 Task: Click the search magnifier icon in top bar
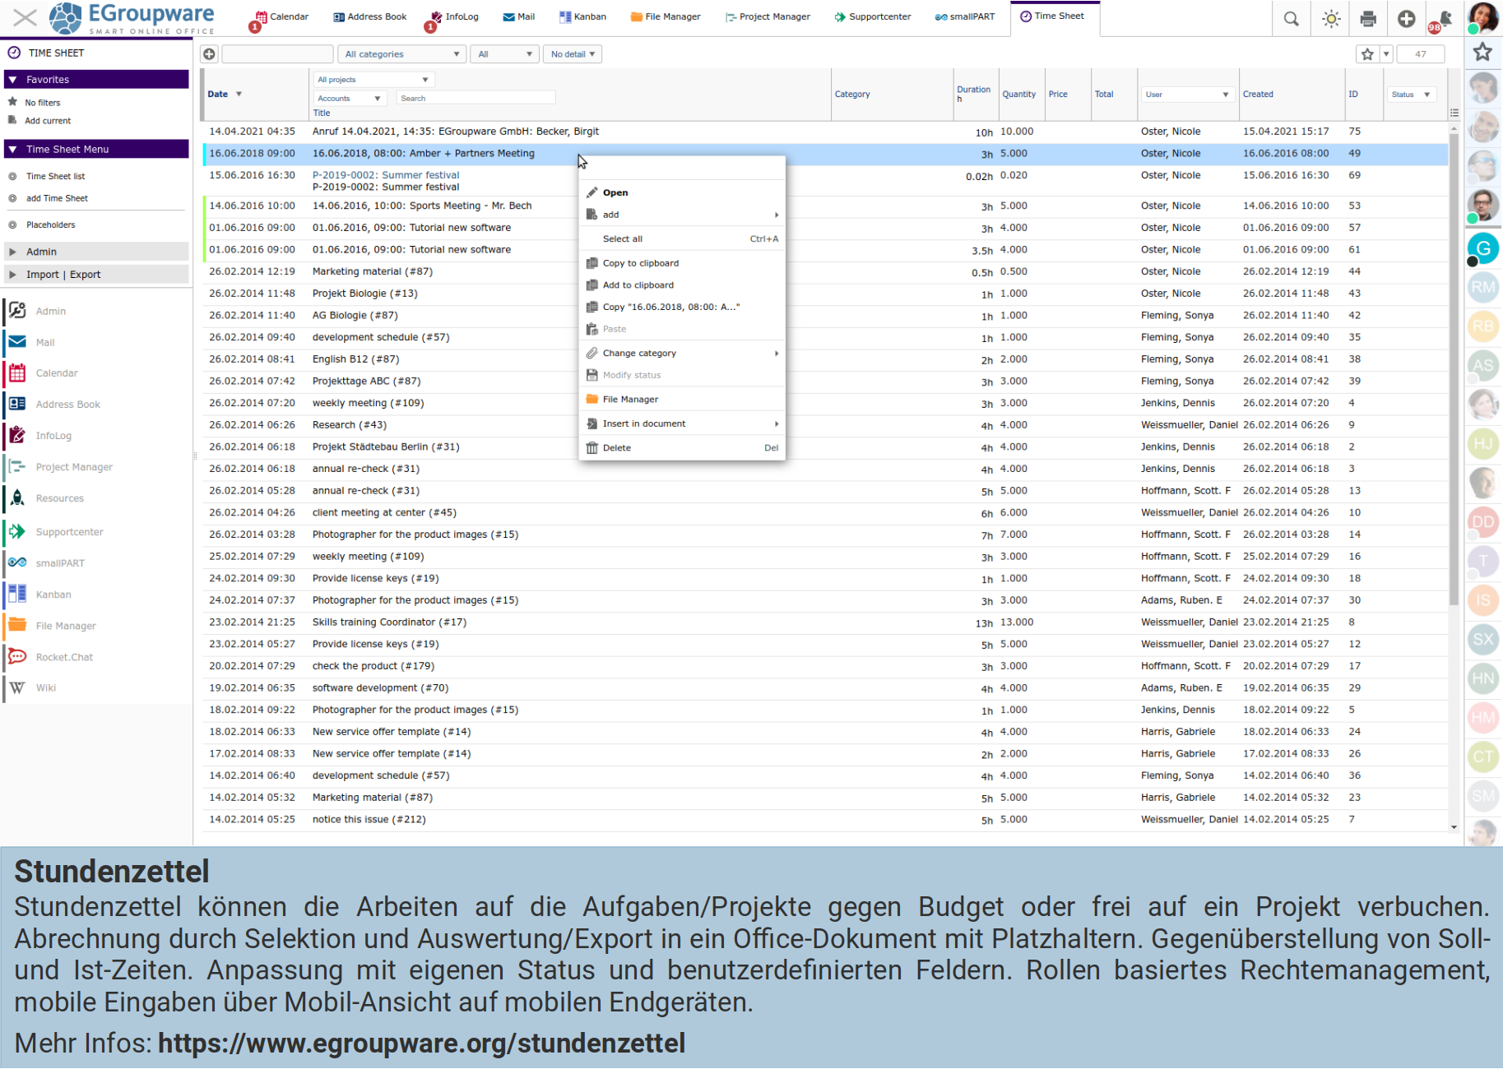click(x=1291, y=19)
